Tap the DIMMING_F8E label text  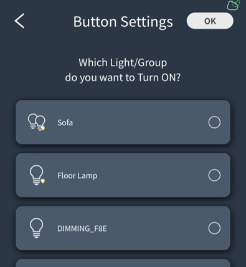(82, 228)
